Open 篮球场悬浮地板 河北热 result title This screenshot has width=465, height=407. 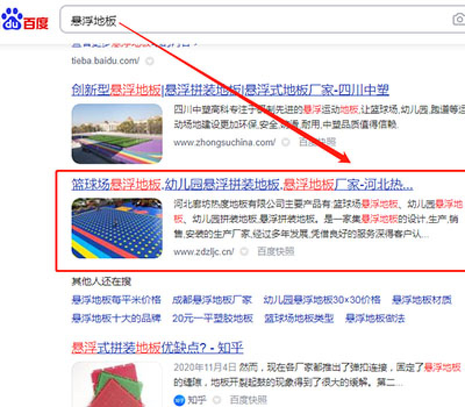(242, 184)
